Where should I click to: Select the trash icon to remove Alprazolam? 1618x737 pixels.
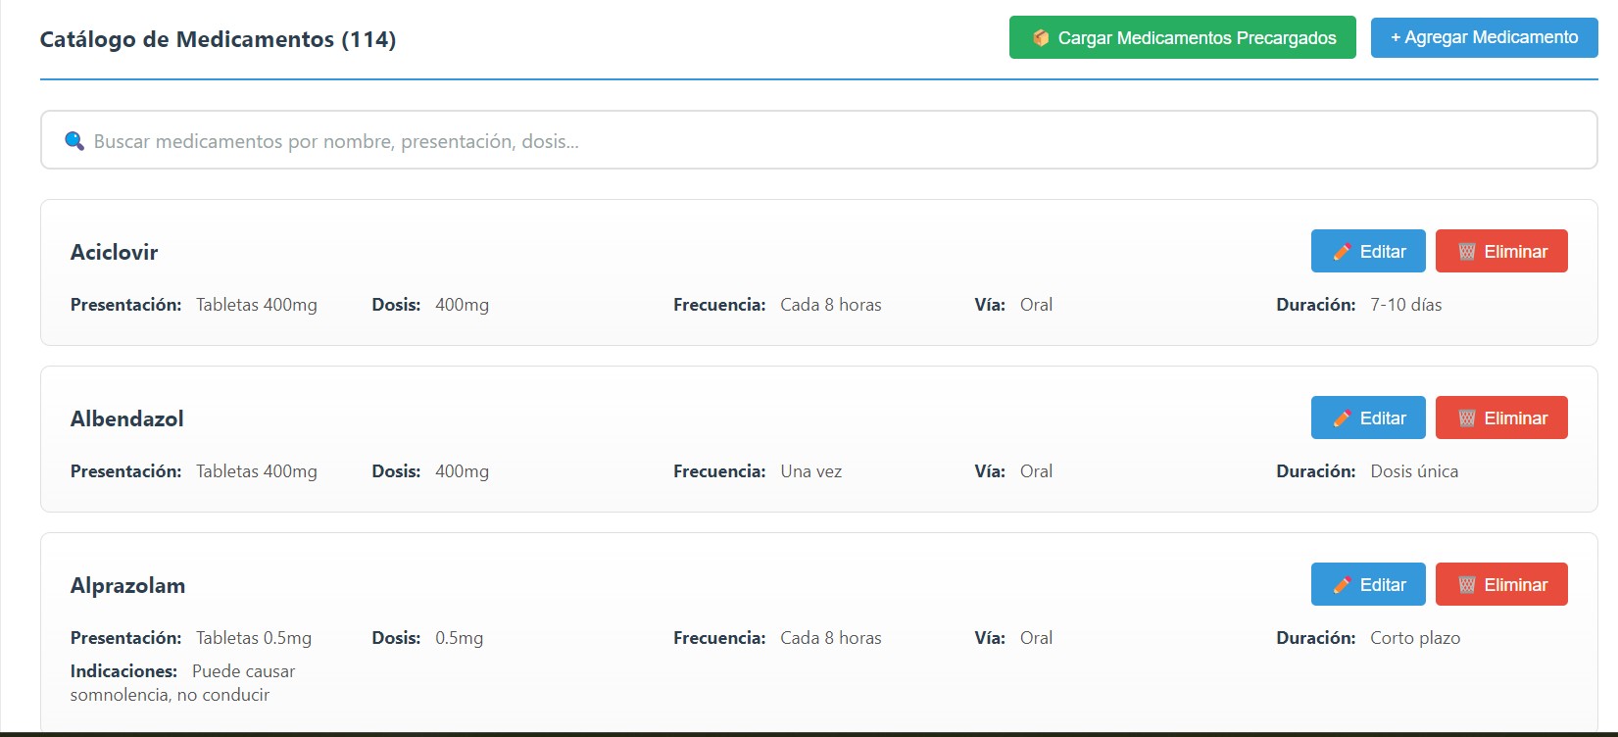pos(1466,585)
